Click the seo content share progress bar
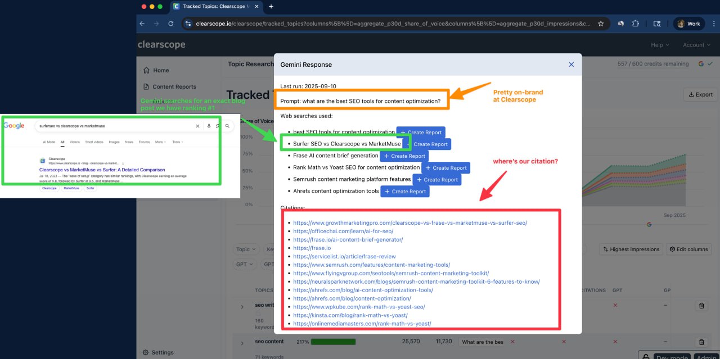The height and width of the screenshot is (359, 720). tap(333, 342)
